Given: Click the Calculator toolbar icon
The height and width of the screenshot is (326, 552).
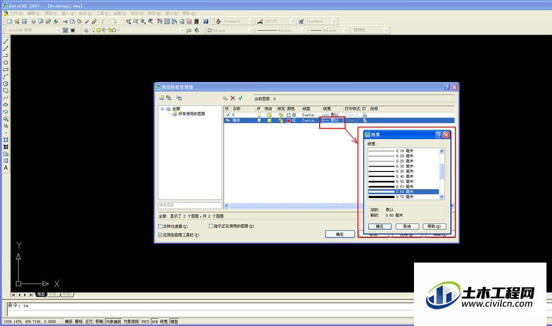Looking at the screenshot, I should tap(197, 22).
